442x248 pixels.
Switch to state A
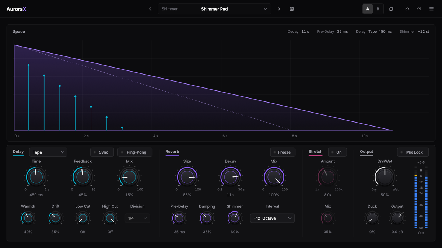[368, 9]
